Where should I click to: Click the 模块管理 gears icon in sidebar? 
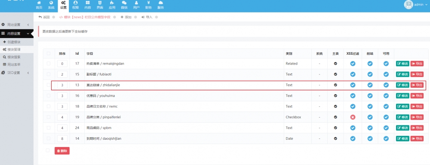pyautogui.click(x=5, y=50)
